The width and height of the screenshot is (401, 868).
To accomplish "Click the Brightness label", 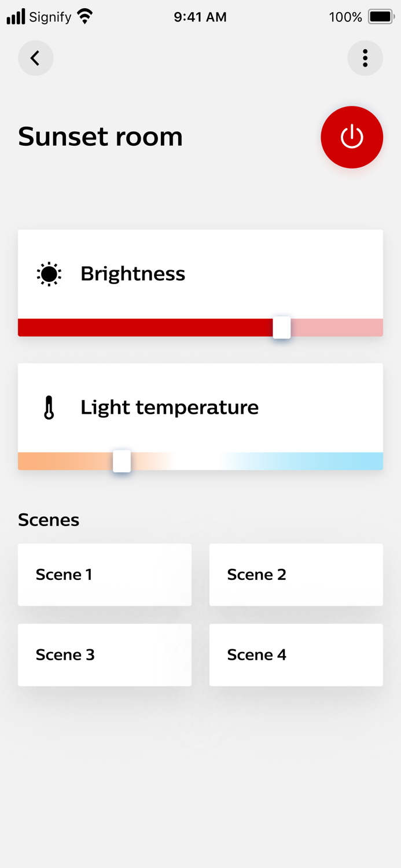I will 133,274.
